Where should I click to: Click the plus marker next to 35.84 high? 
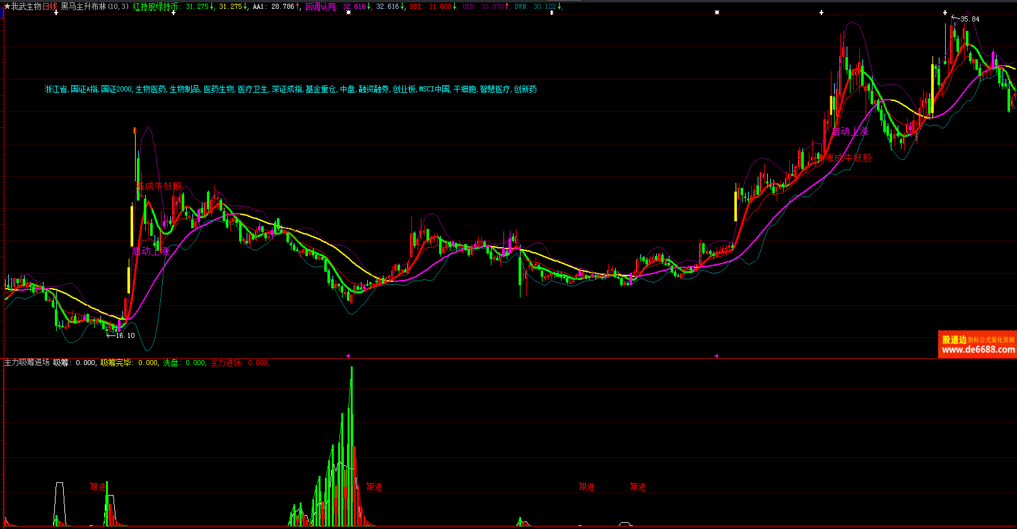click(x=945, y=13)
